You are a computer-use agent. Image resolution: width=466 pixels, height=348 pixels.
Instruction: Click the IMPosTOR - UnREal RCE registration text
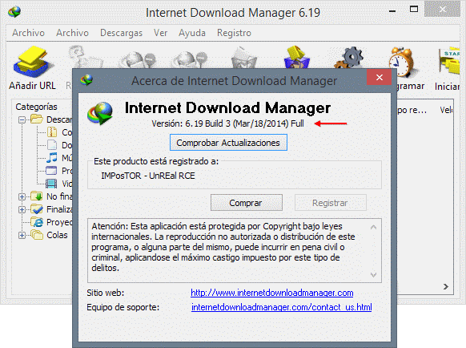[148, 176]
